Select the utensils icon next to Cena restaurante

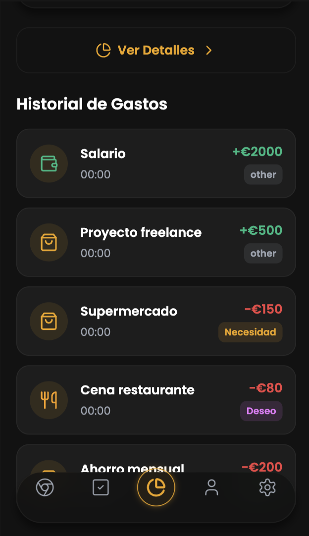(49, 400)
